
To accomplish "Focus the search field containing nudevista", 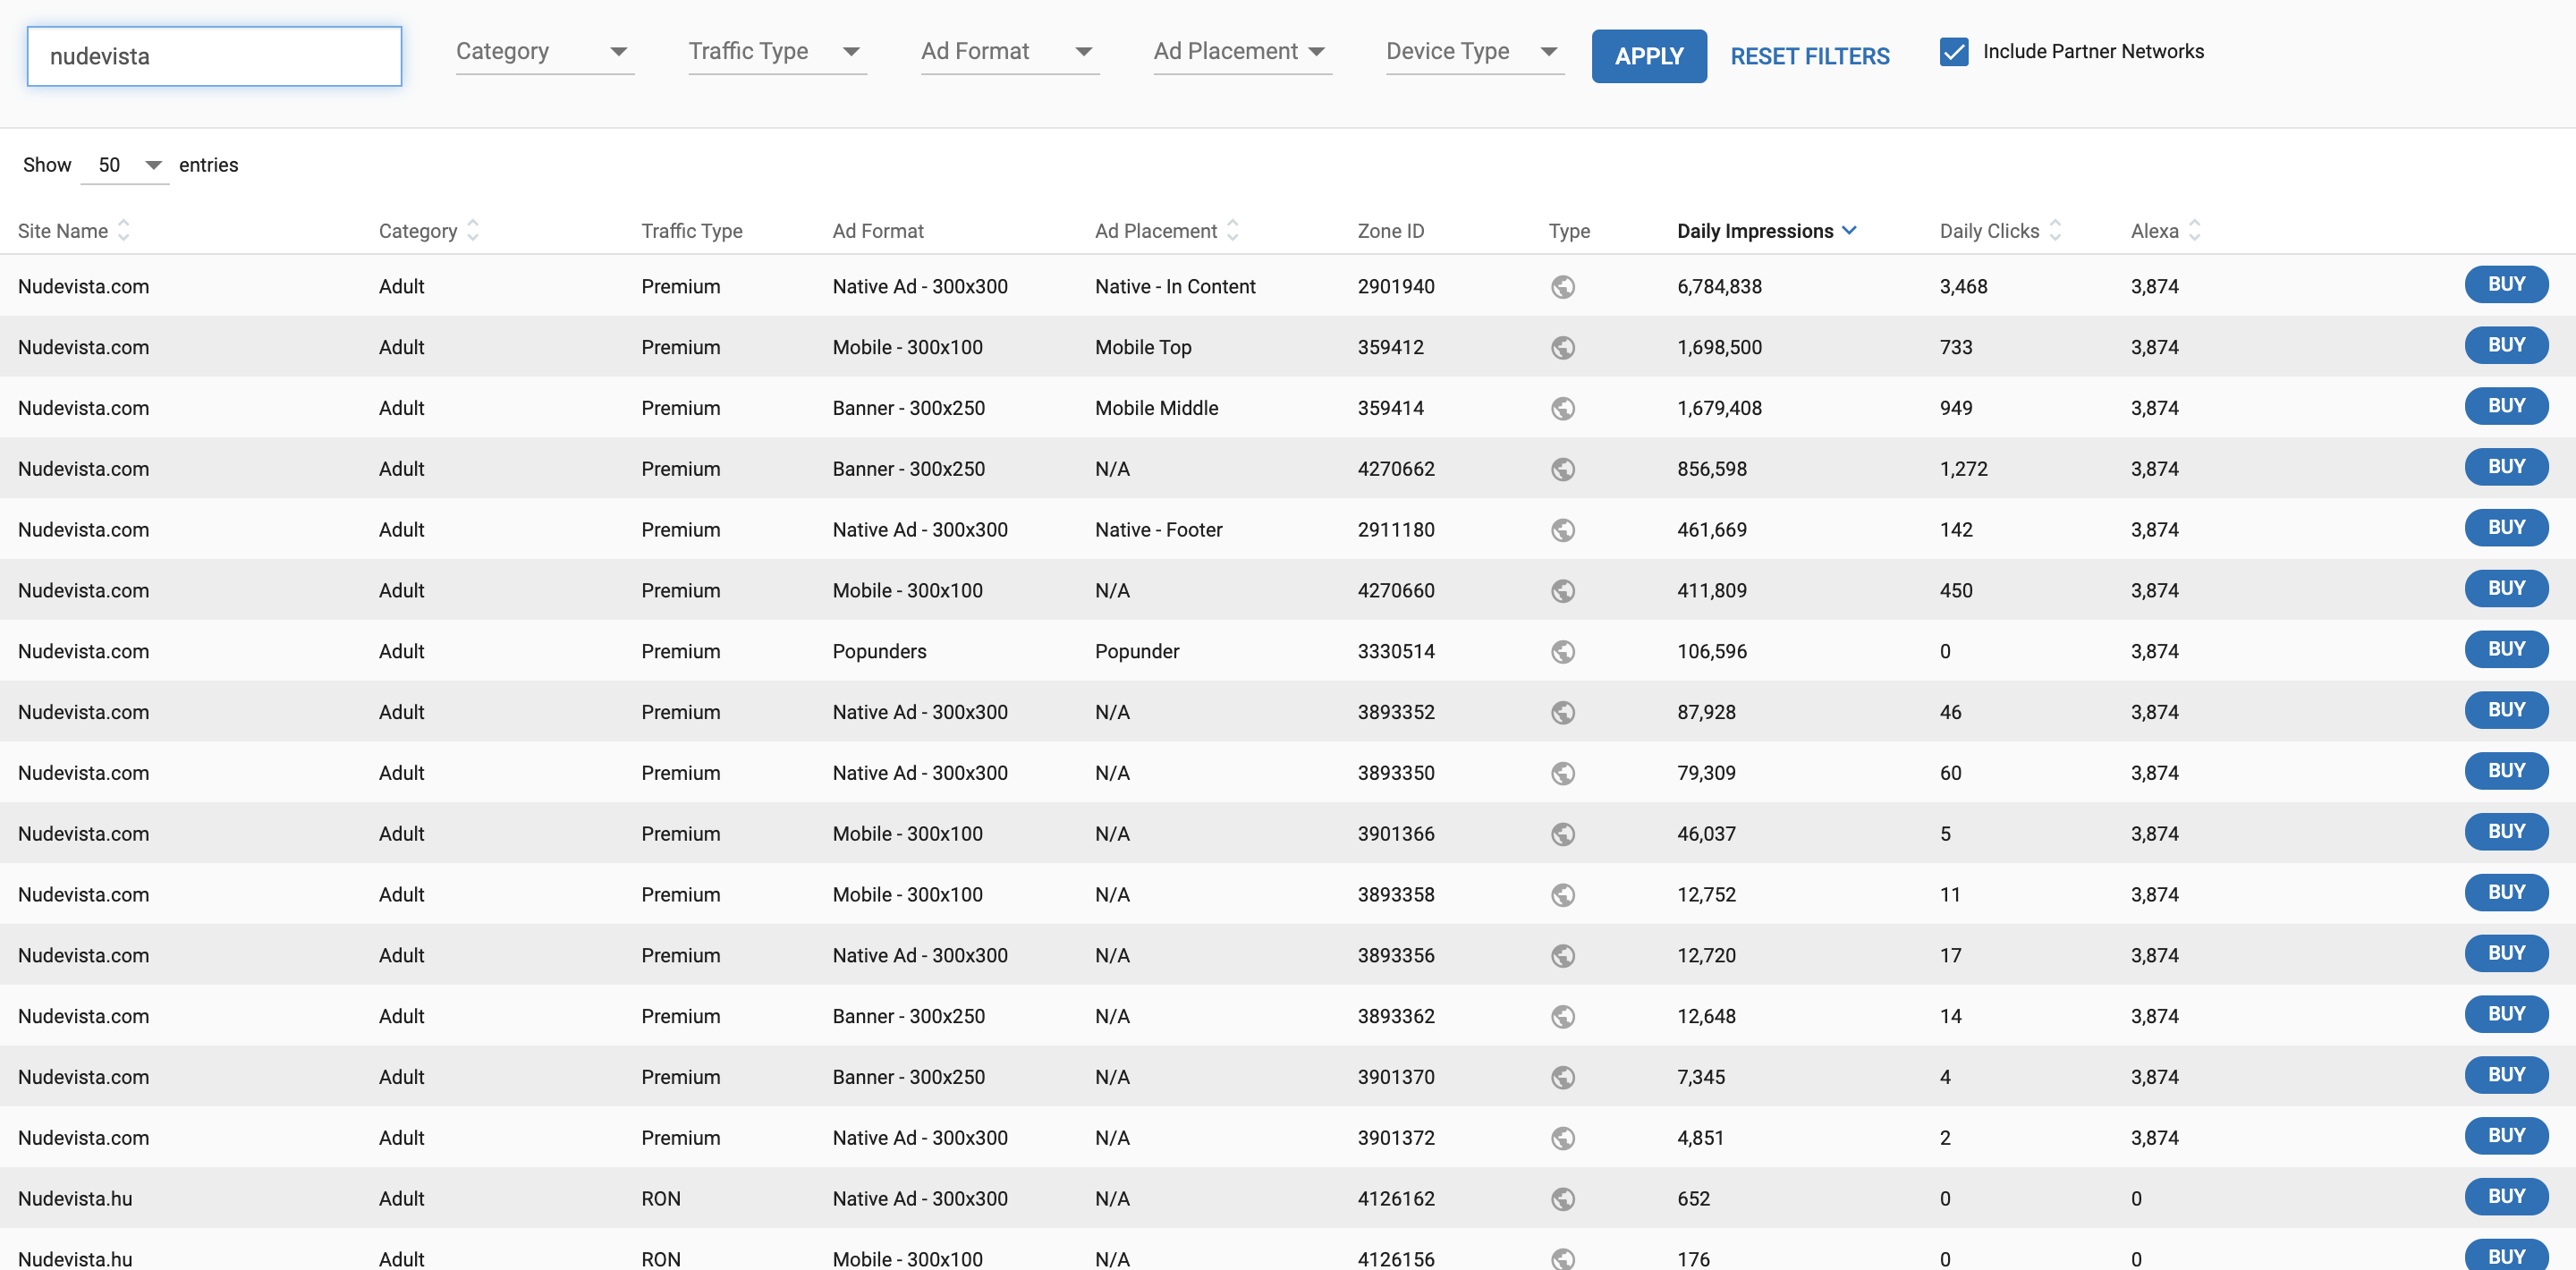I will 214,56.
